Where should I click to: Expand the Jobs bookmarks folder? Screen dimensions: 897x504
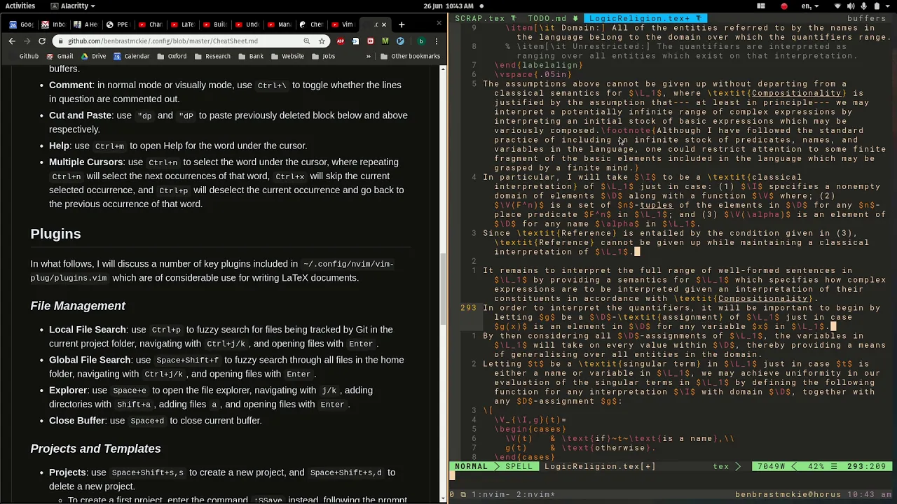pyautogui.click(x=323, y=56)
